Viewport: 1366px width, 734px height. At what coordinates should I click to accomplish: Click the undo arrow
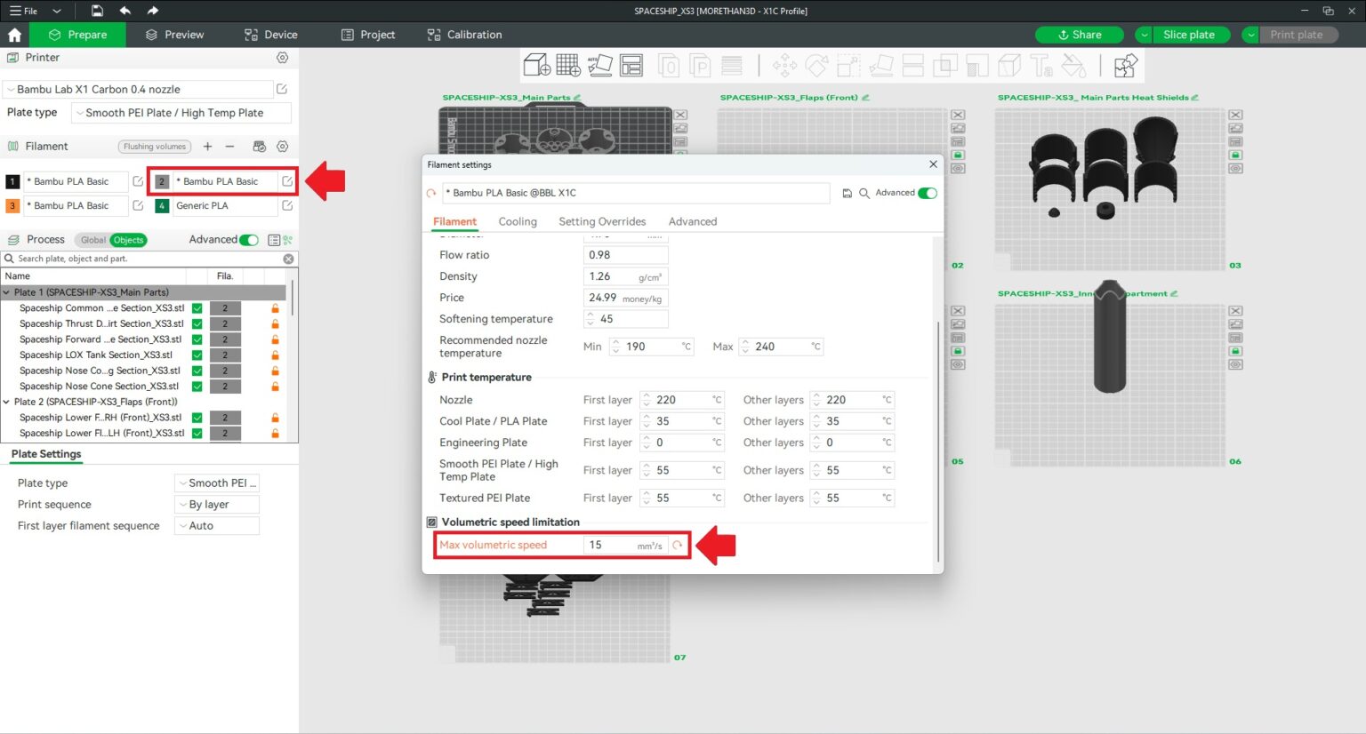click(x=125, y=11)
